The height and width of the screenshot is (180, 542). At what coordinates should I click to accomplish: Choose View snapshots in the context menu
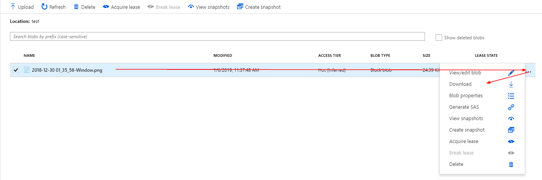coord(467,119)
